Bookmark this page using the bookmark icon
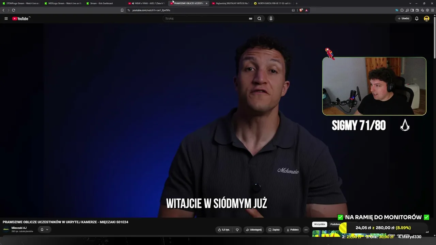 122,10
